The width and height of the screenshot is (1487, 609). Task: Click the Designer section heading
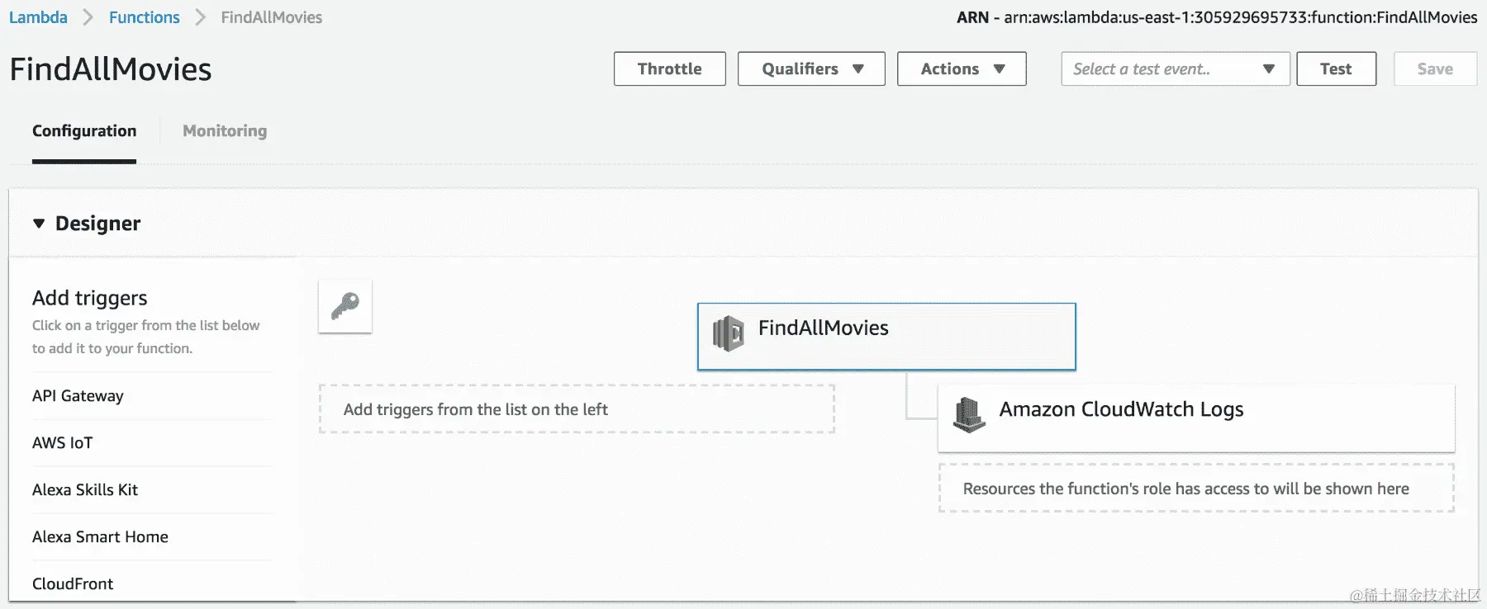pyautogui.click(x=98, y=224)
